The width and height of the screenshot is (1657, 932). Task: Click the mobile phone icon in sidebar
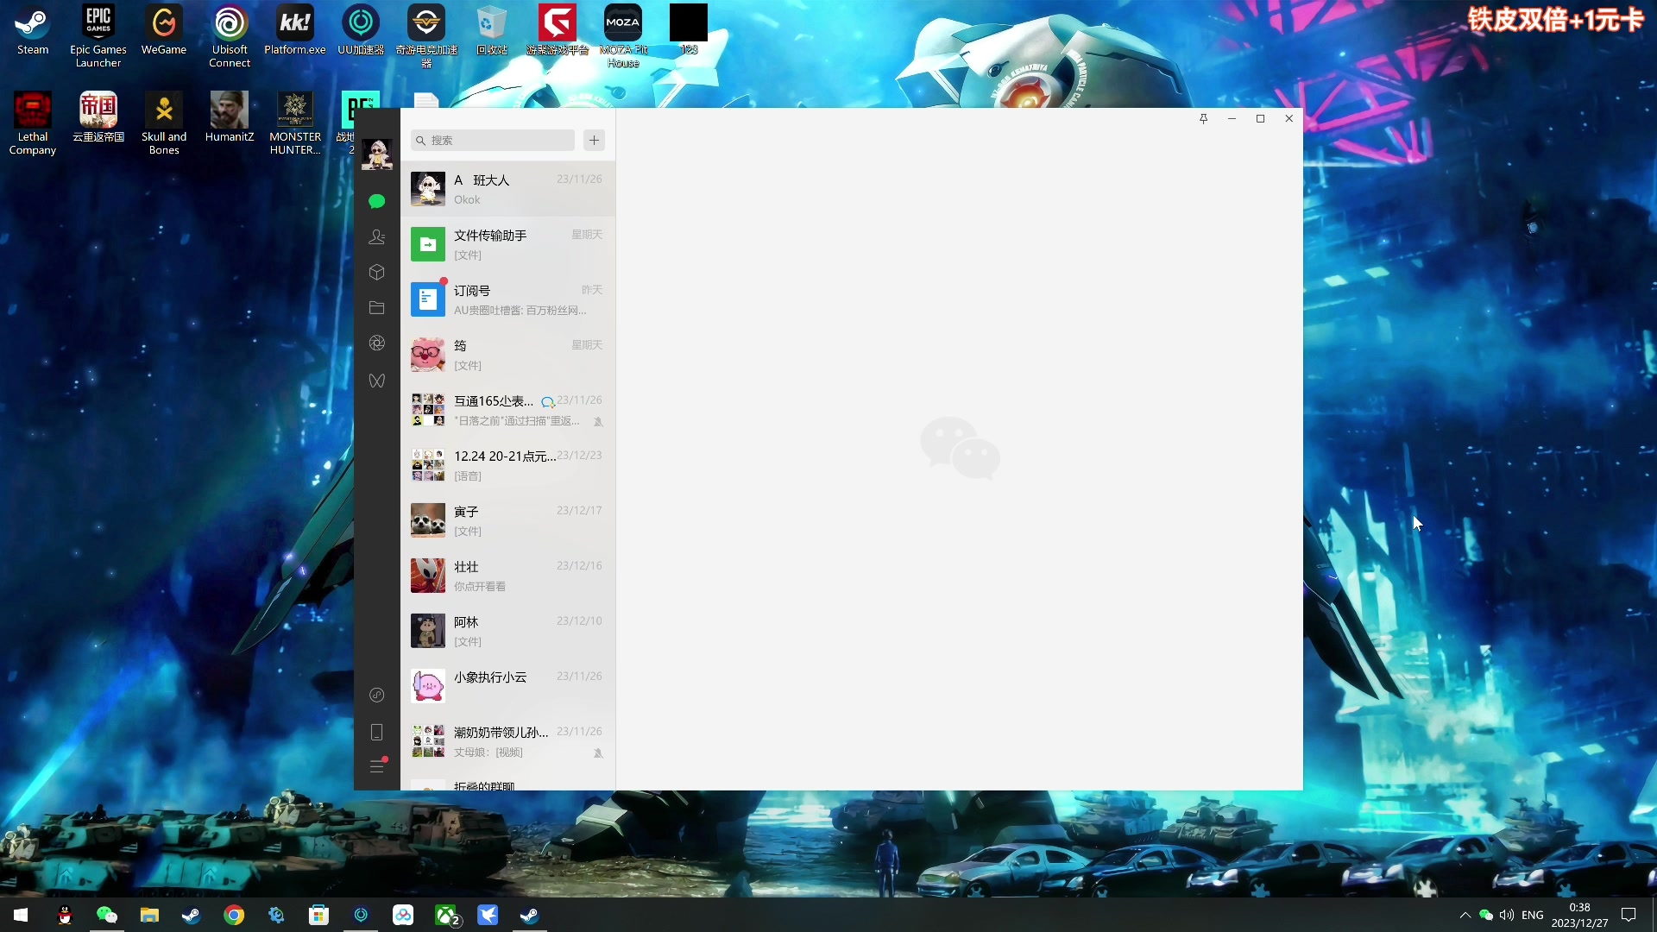tap(376, 732)
